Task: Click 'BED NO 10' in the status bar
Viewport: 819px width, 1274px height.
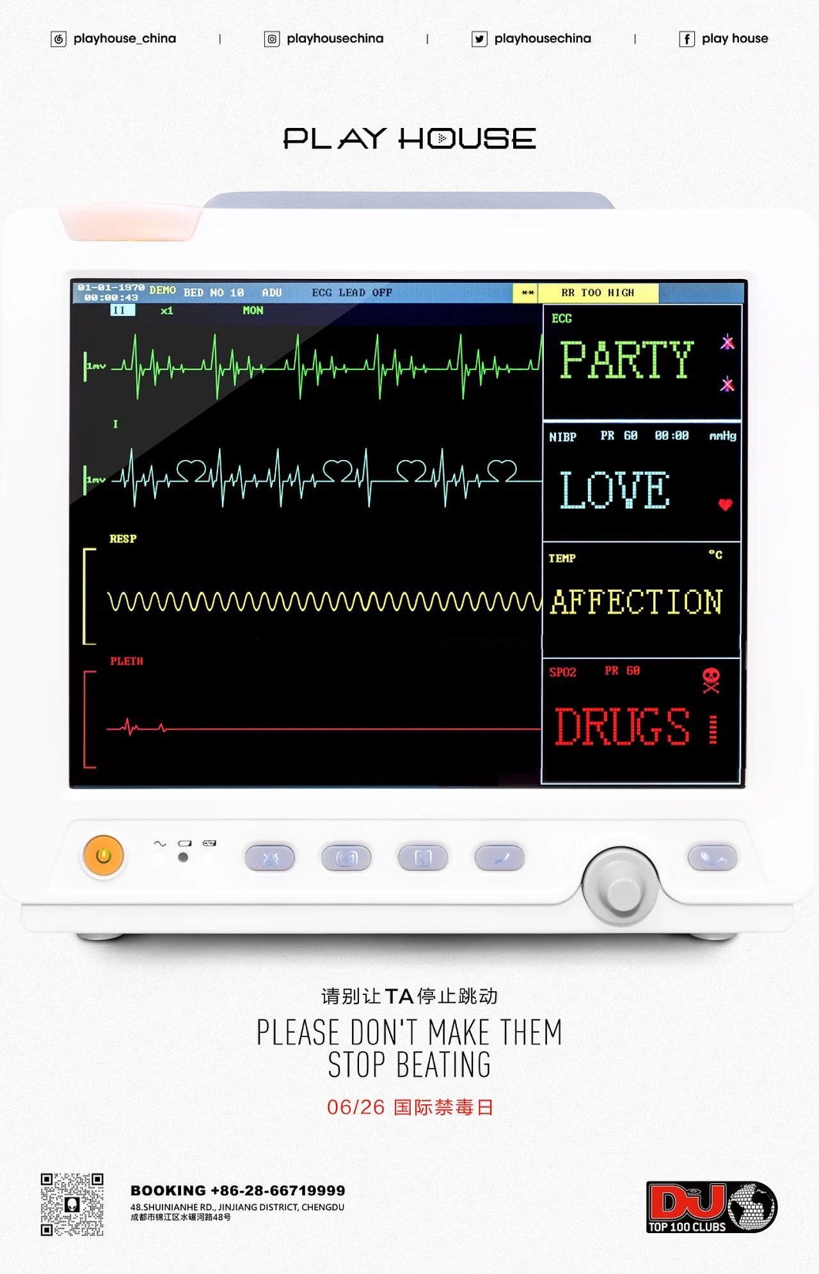Action: pyautogui.click(x=214, y=292)
